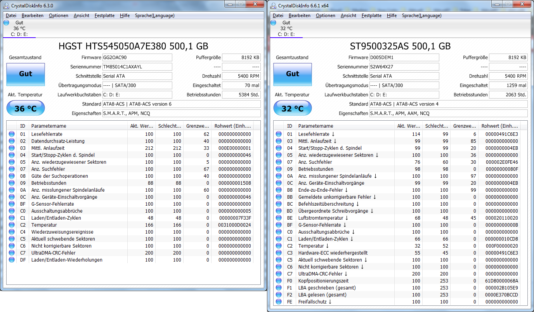The image size is (534, 312).
Task: Click status orb for Mittl. Anlaufzeit in left window
Action: coord(12,148)
